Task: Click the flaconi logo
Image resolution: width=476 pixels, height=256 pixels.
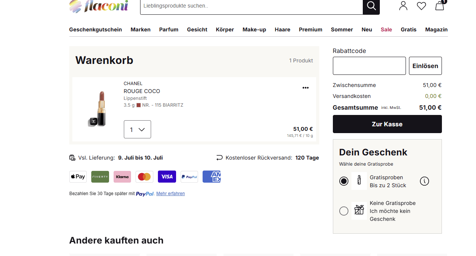Action: tap(99, 6)
